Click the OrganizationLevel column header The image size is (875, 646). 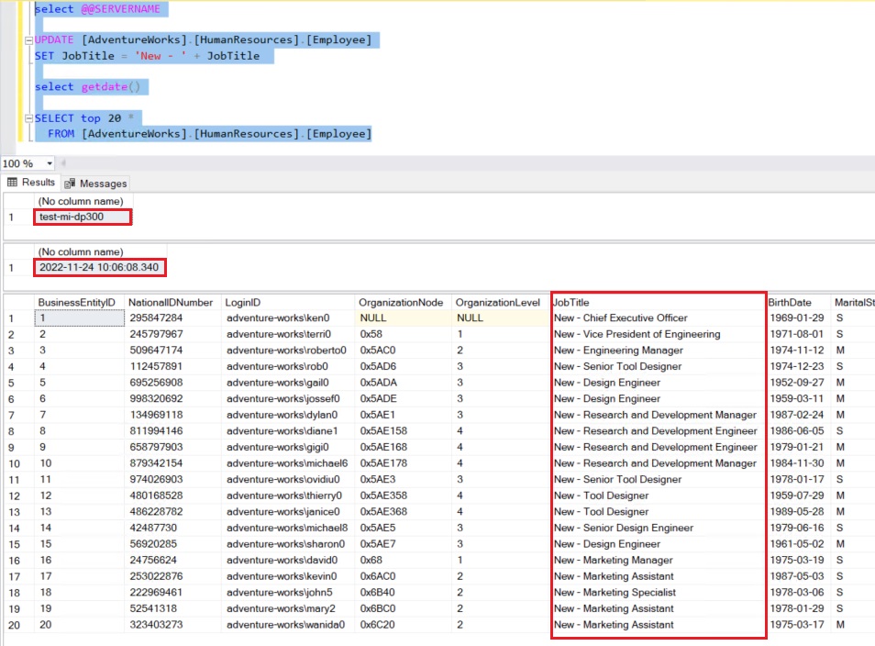tap(498, 303)
